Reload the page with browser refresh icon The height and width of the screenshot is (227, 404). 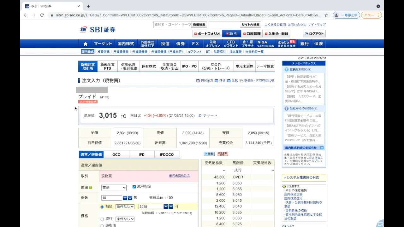42,15
